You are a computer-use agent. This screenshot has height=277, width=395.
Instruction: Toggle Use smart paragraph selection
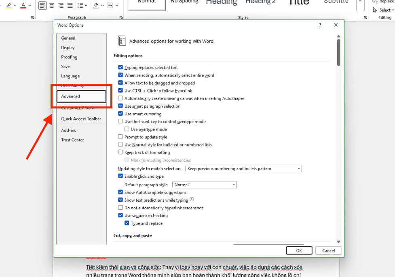[120, 106]
